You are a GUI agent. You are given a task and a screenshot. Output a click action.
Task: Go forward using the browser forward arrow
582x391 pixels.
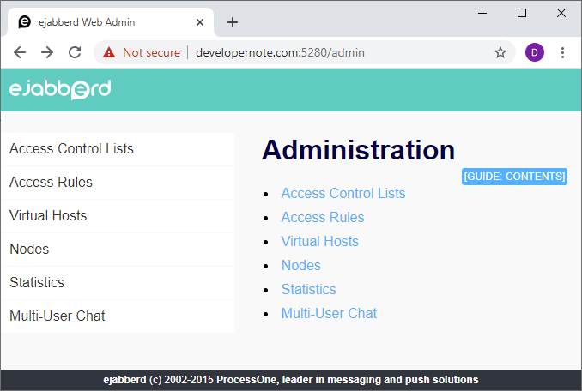pos(47,52)
